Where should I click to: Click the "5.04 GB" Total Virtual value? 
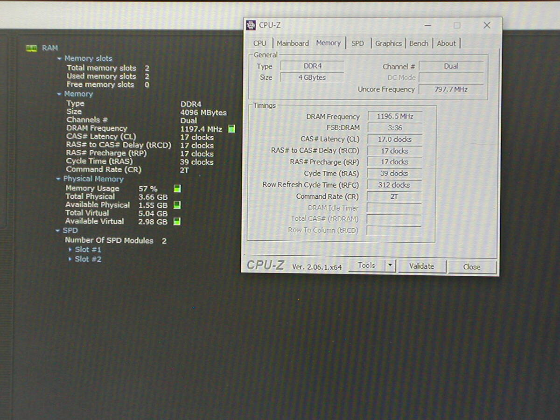pos(153,214)
